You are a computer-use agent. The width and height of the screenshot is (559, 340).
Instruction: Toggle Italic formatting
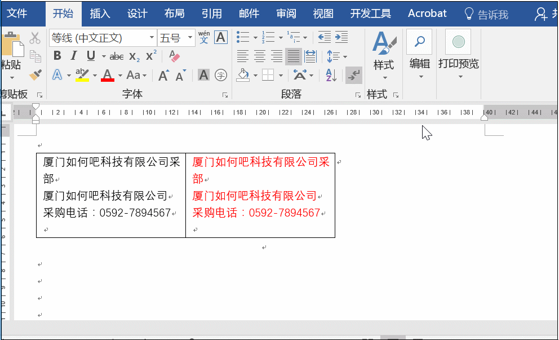click(x=74, y=56)
